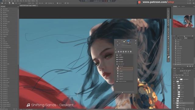Screen dimensions: 195x110
Task: Toggle visibility of Group 3
Action: point(174,83)
